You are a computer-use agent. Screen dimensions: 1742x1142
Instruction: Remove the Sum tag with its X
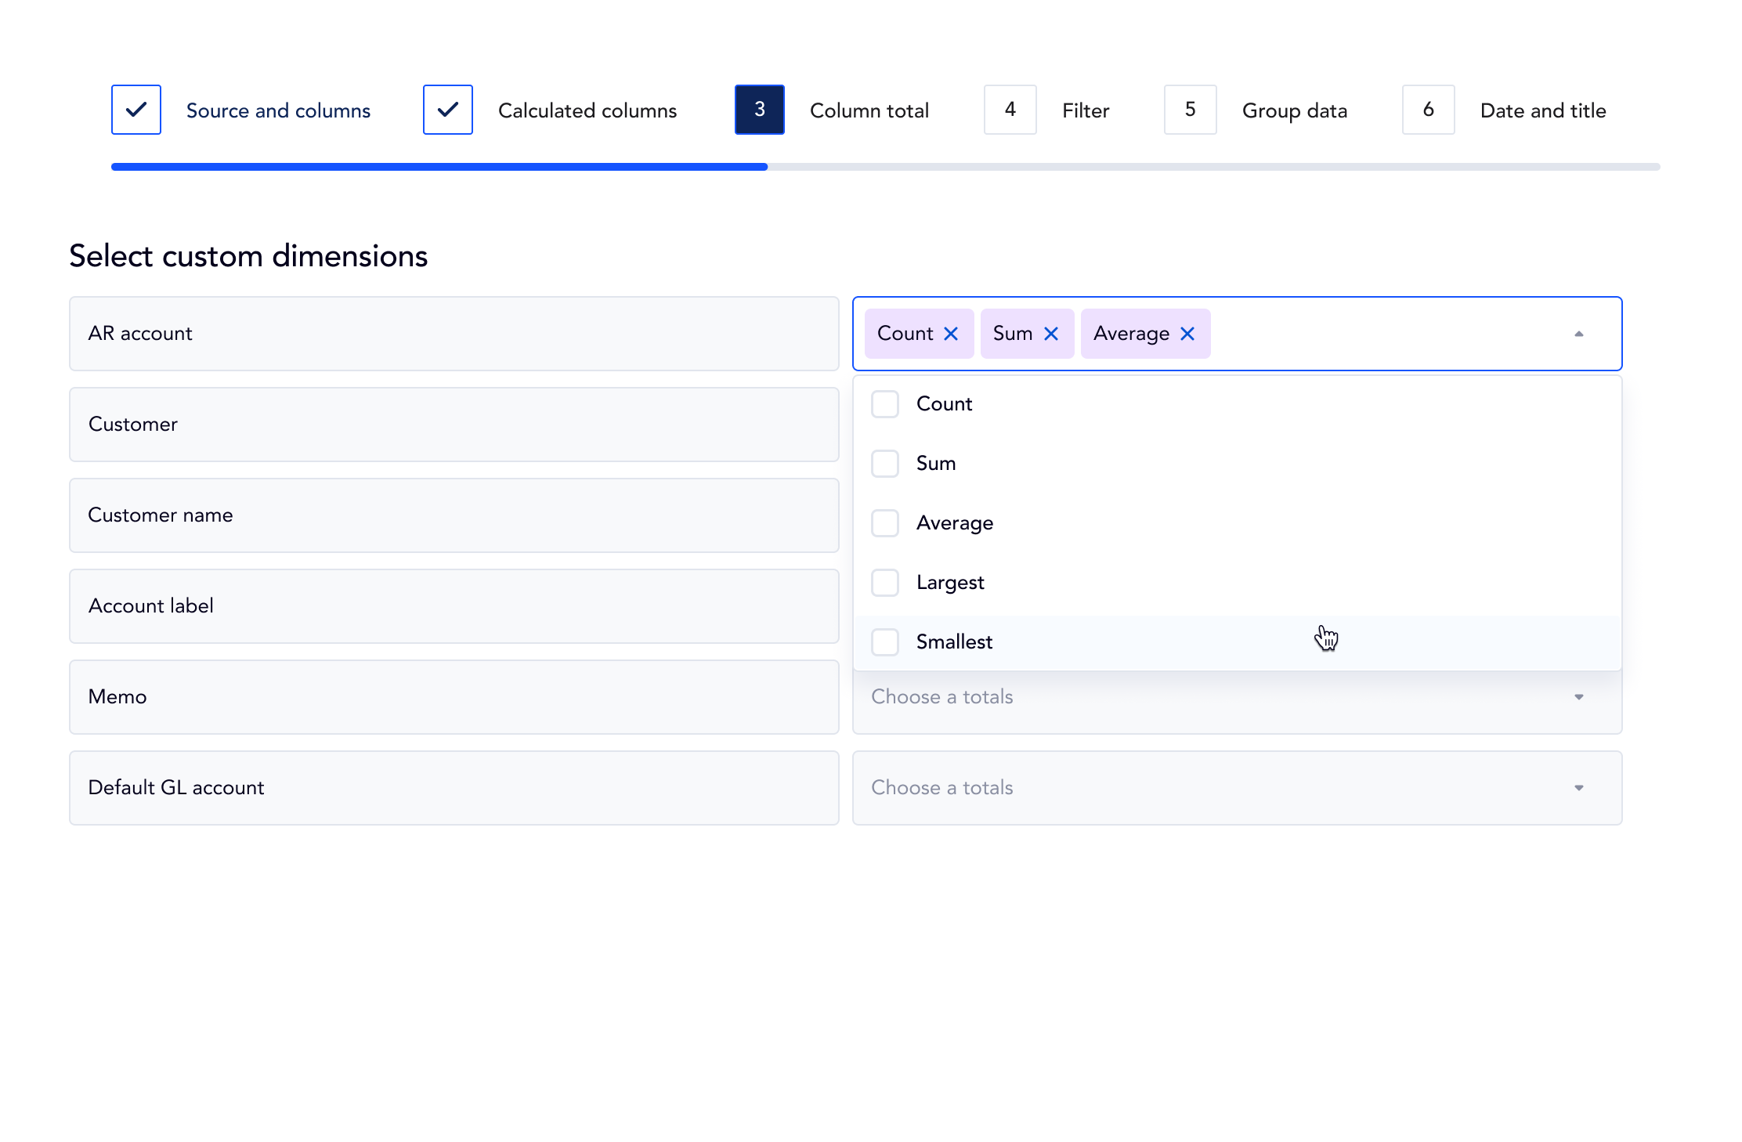pos(1051,334)
